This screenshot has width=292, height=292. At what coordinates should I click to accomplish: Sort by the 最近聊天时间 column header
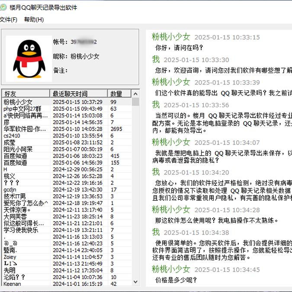coord(79,94)
